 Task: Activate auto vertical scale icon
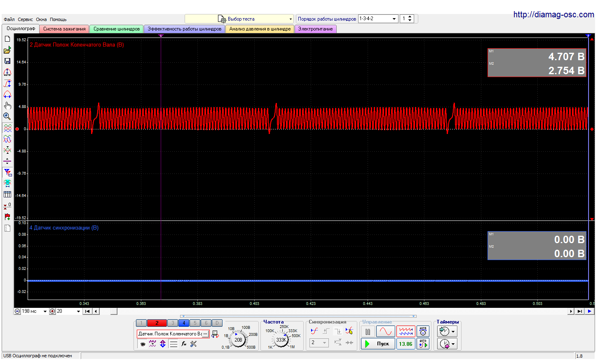[7, 72]
